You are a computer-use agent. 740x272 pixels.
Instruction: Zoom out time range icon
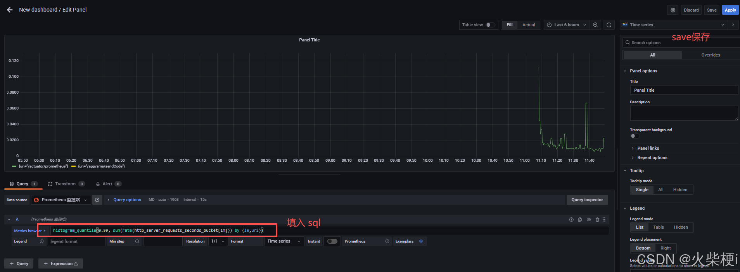(595, 25)
